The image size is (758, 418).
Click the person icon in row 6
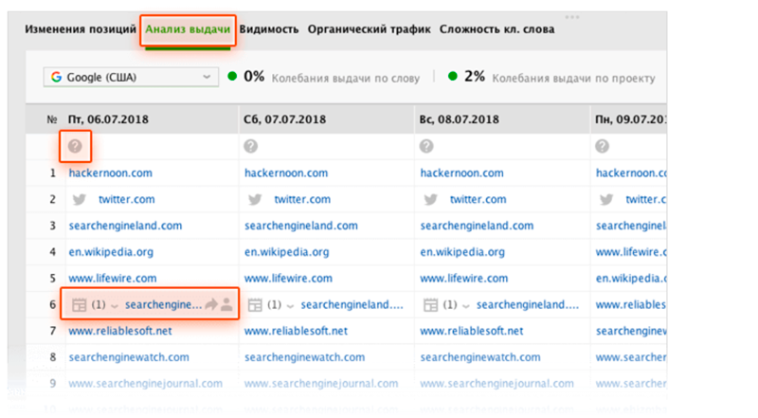point(226,304)
